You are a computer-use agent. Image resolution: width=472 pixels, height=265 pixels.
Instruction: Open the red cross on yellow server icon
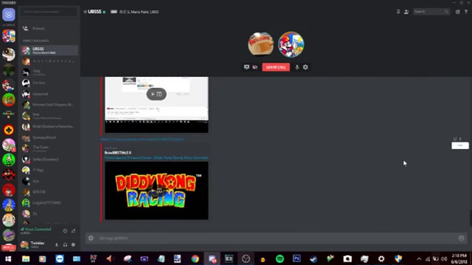click(x=8, y=130)
